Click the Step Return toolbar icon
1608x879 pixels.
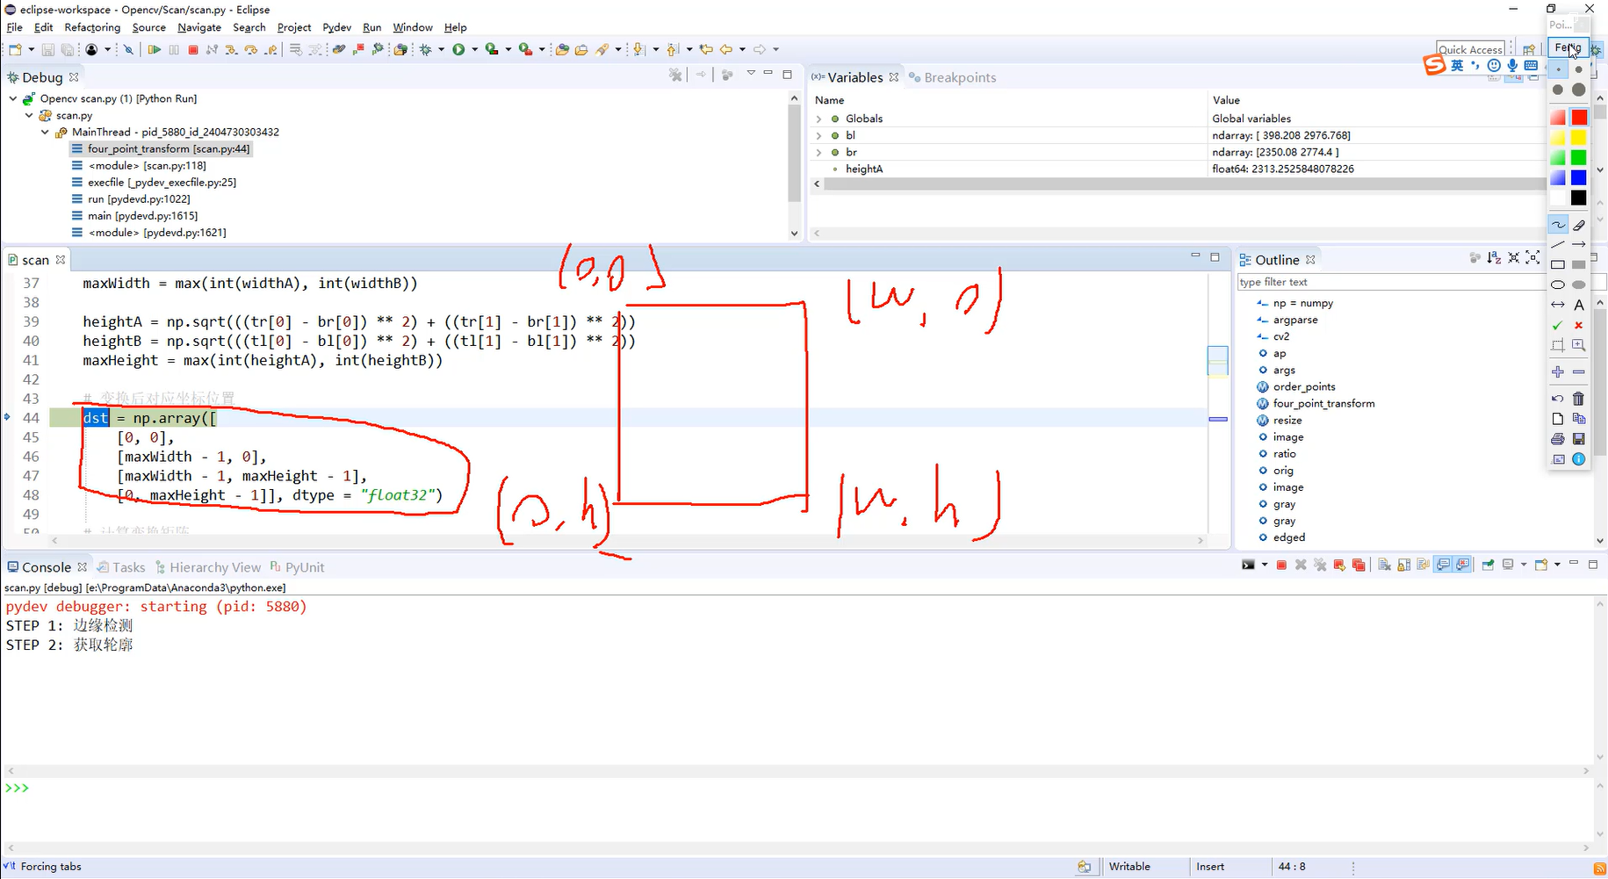point(270,50)
